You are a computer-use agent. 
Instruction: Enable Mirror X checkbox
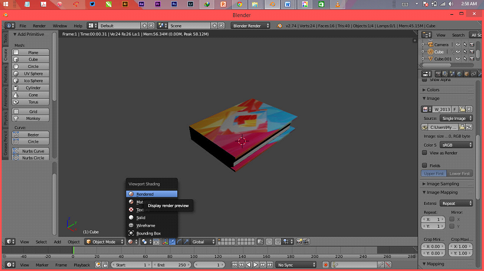pyautogui.click(x=452, y=219)
